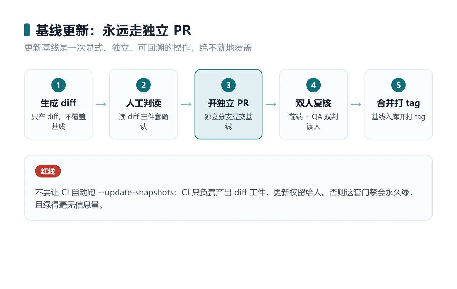Viewport: 457px width, 289px height.
Task: Select the highlighted 开独立 PR title
Action: click(228, 103)
